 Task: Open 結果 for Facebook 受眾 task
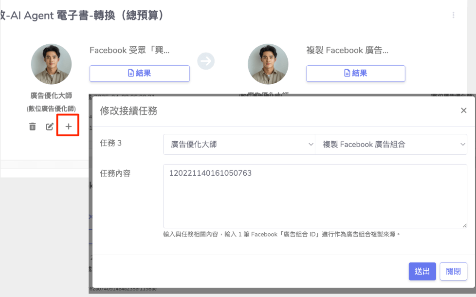[x=139, y=73]
